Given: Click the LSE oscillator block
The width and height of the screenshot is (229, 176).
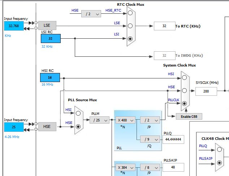Looking at the screenshot, I should point(47,25).
